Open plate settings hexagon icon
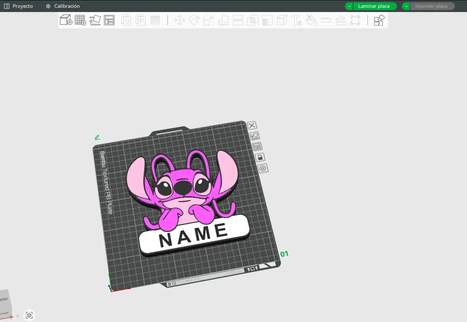467x322 pixels. click(262, 168)
